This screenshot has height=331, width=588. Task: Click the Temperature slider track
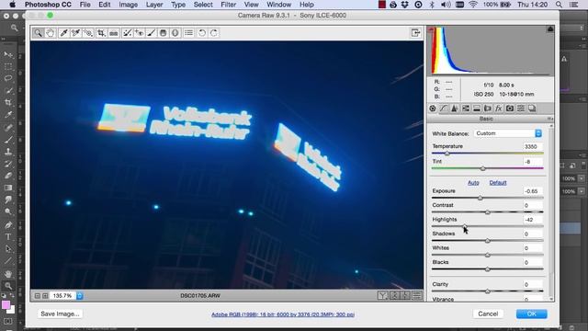pyautogui.click(x=488, y=154)
